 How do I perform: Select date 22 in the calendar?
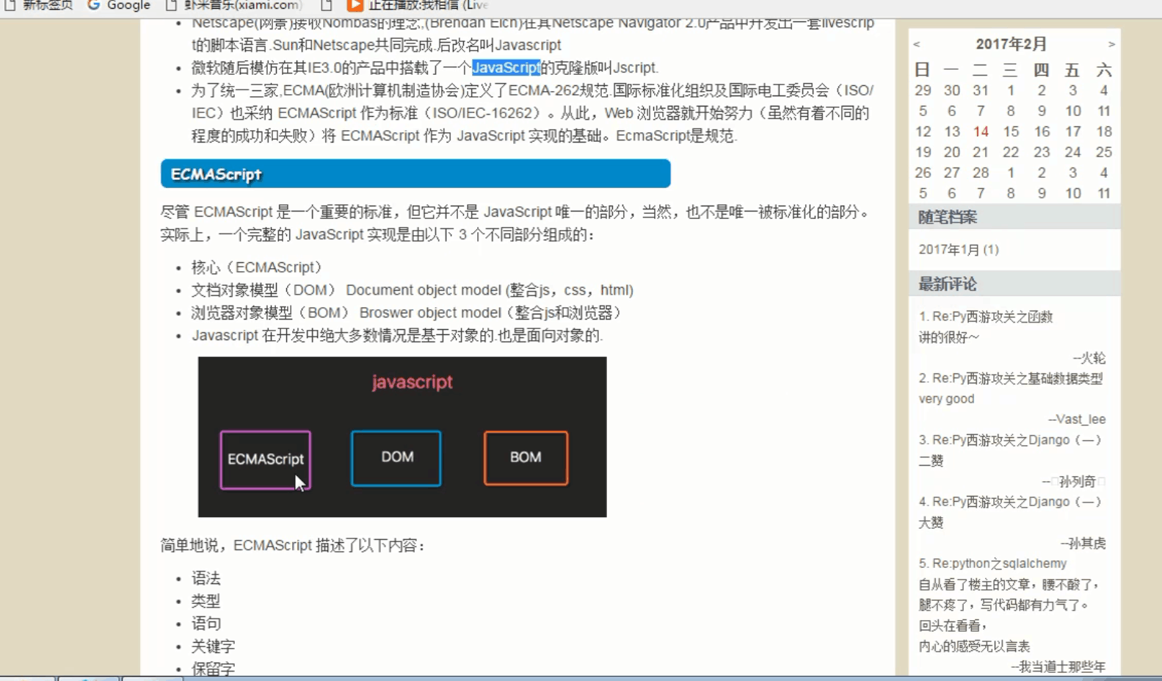point(1011,152)
